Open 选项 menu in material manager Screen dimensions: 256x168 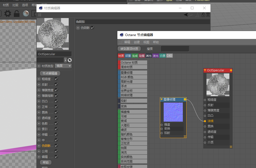(x=25, y=5)
